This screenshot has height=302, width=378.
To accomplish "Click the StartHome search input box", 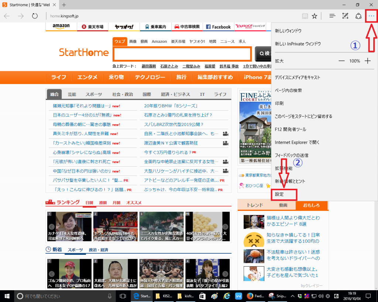I will [x=182, y=54].
